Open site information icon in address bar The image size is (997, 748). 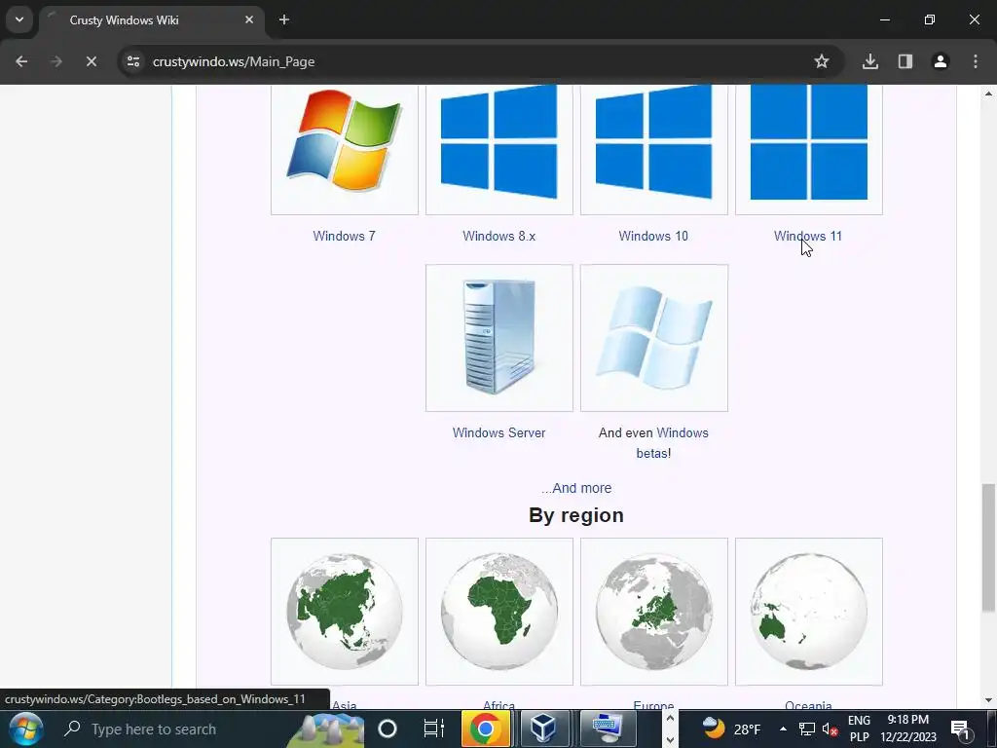pos(133,61)
